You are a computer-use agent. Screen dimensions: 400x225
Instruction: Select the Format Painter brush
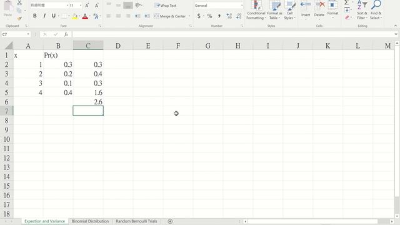pyautogui.click(x=19, y=18)
